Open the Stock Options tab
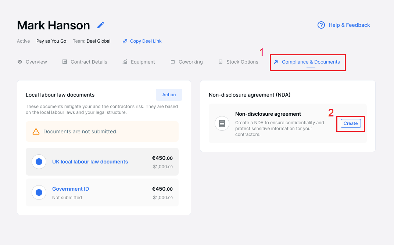Screen dimensions: 394x245 (242, 62)
